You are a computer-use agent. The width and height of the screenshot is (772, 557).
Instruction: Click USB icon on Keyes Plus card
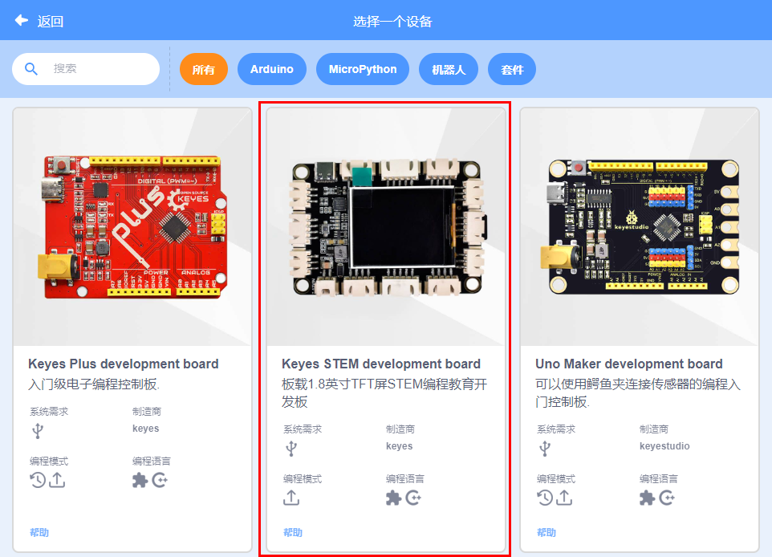38,430
